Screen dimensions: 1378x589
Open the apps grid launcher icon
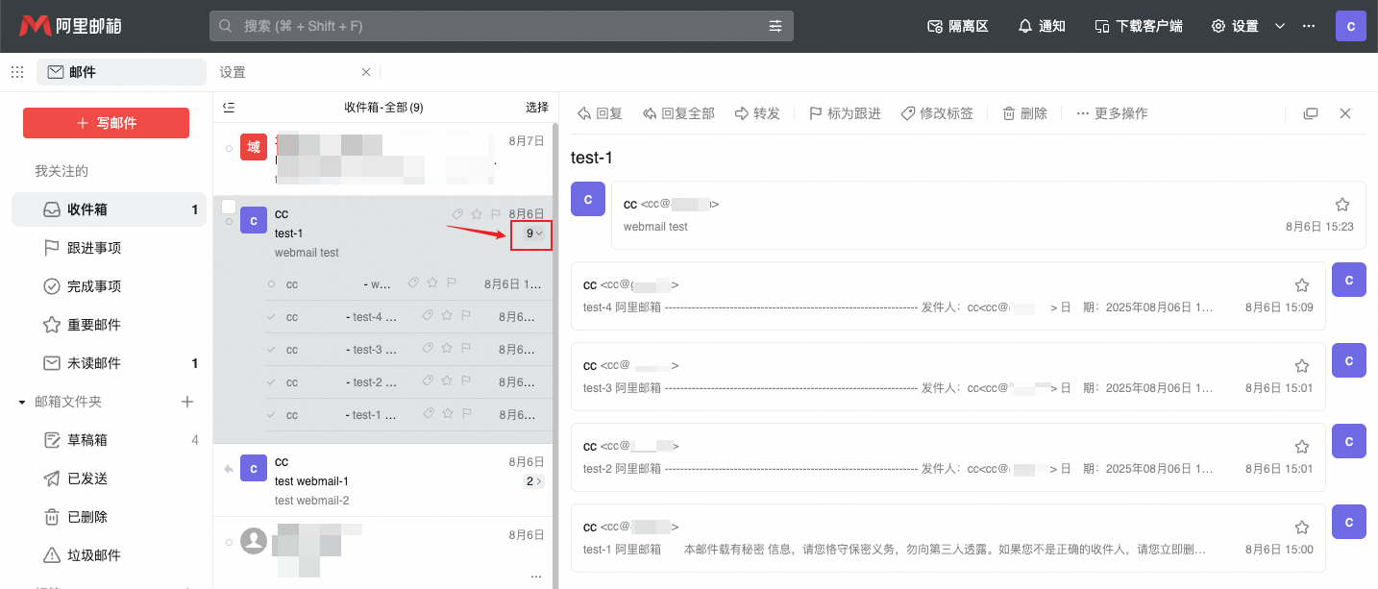[17, 72]
